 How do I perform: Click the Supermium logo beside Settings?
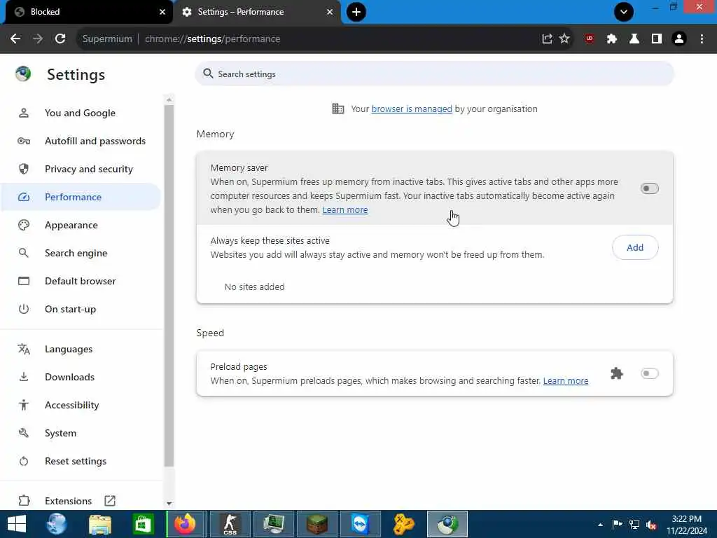(23, 74)
